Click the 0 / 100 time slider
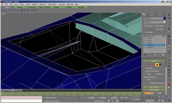The width and height of the screenshot is (172, 103). click(x=11, y=90)
